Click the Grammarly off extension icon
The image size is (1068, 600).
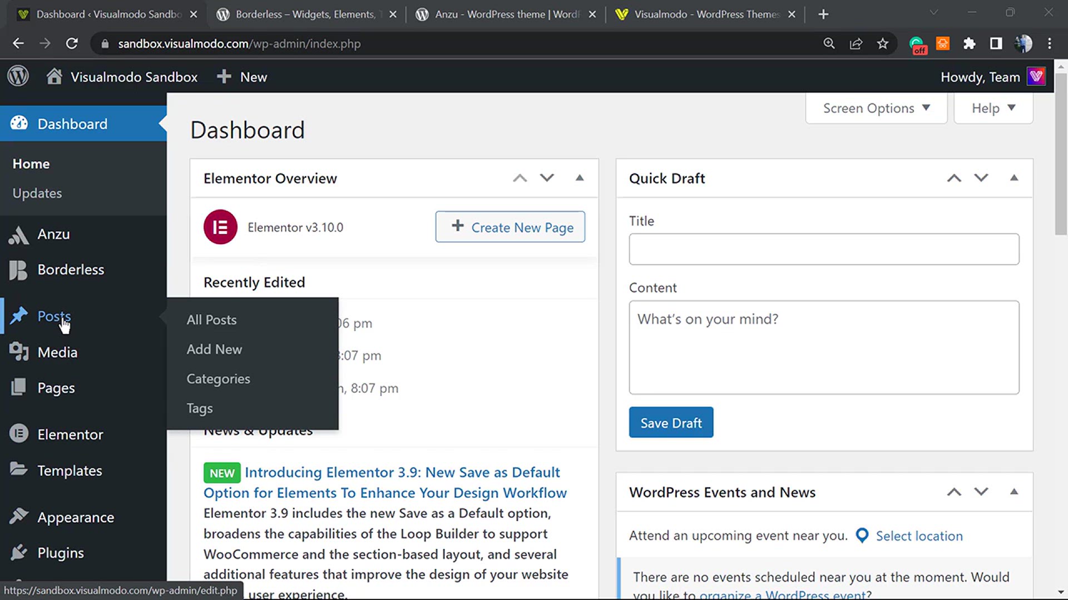pos(917,44)
